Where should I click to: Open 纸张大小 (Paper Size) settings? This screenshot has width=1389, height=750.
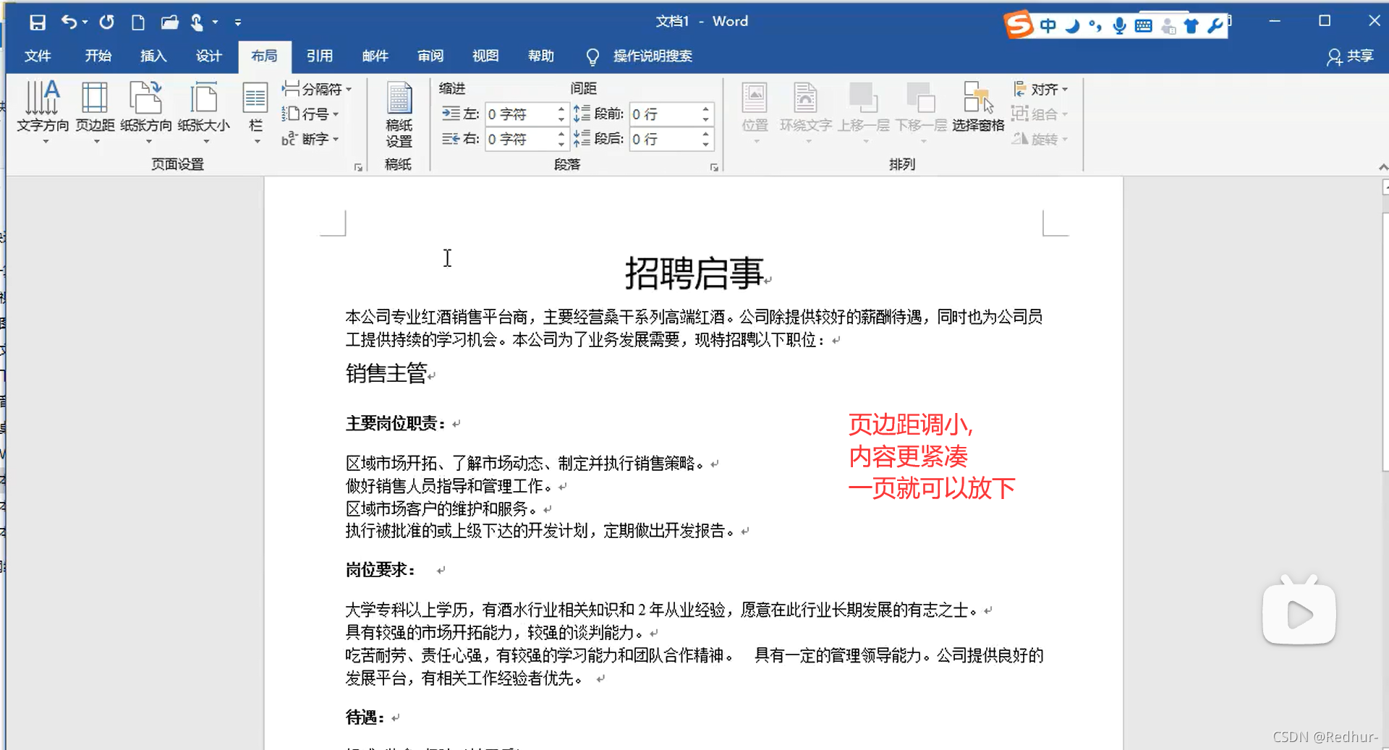(x=204, y=112)
